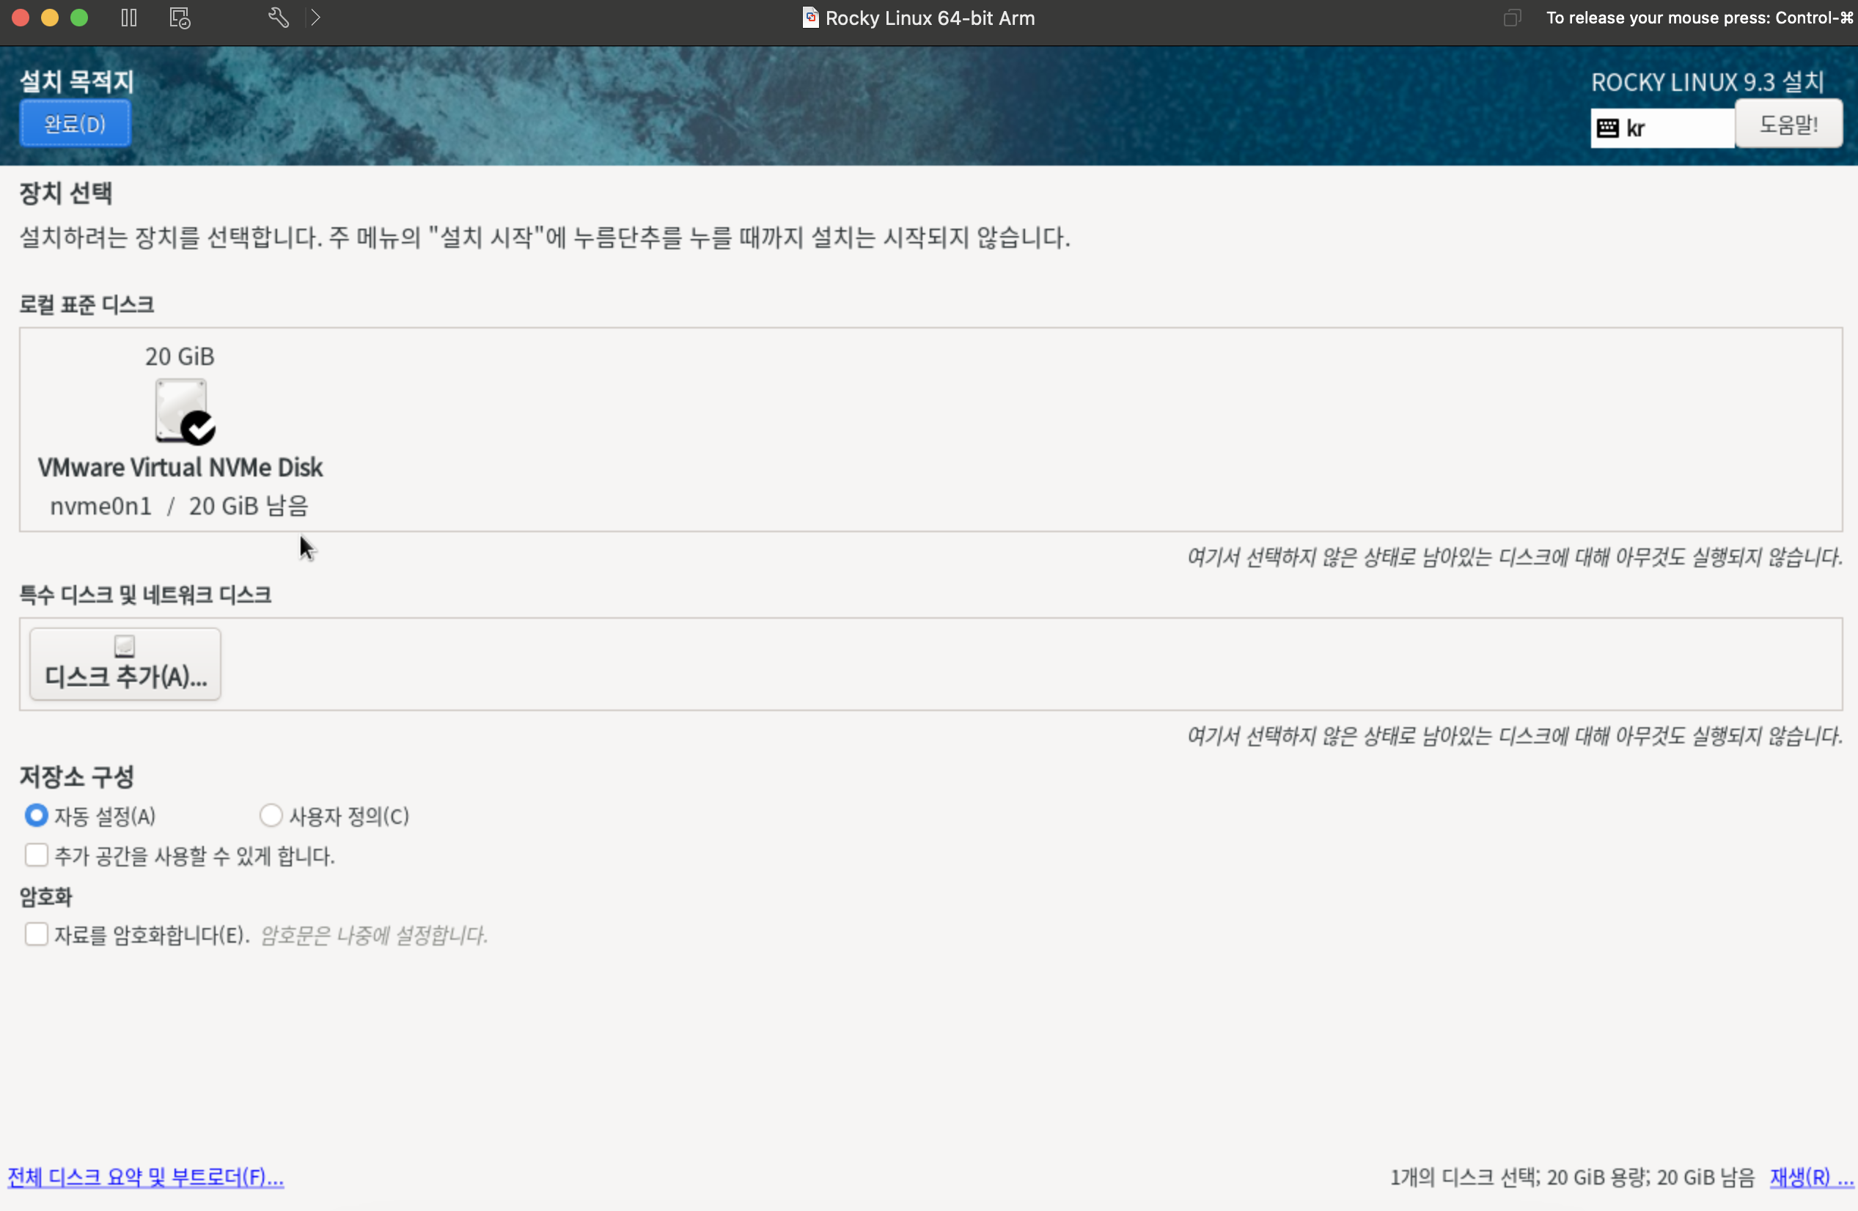Click the 설치 목적지 heading
The width and height of the screenshot is (1858, 1211).
point(76,81)
